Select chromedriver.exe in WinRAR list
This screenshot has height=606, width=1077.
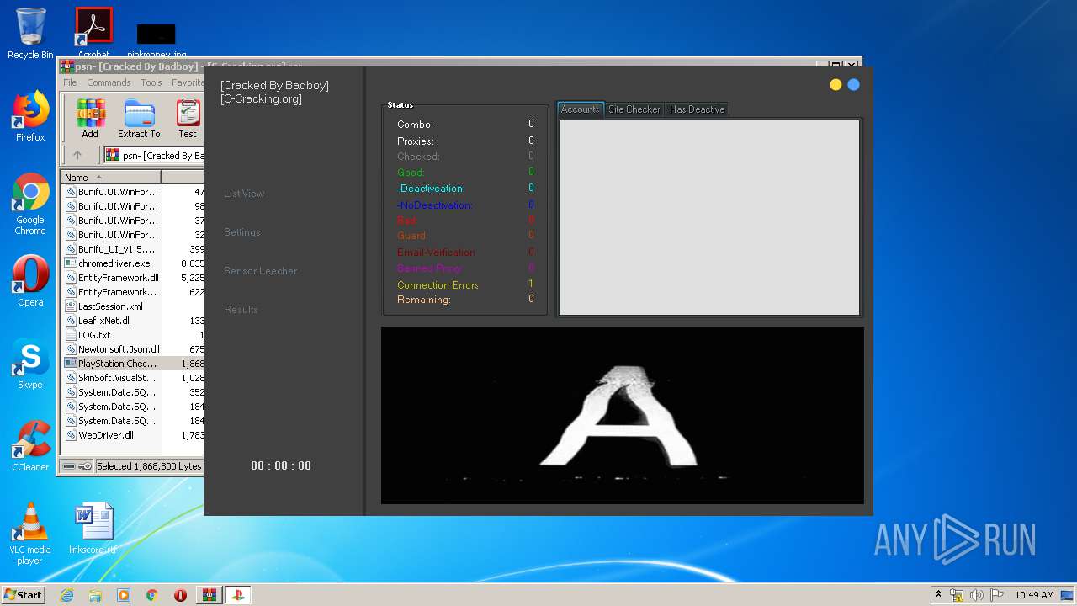click(x=114, y=263)
